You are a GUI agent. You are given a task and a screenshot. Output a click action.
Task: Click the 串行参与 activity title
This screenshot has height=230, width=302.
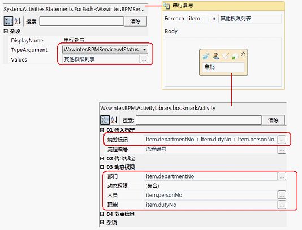(x=183, y=6)
